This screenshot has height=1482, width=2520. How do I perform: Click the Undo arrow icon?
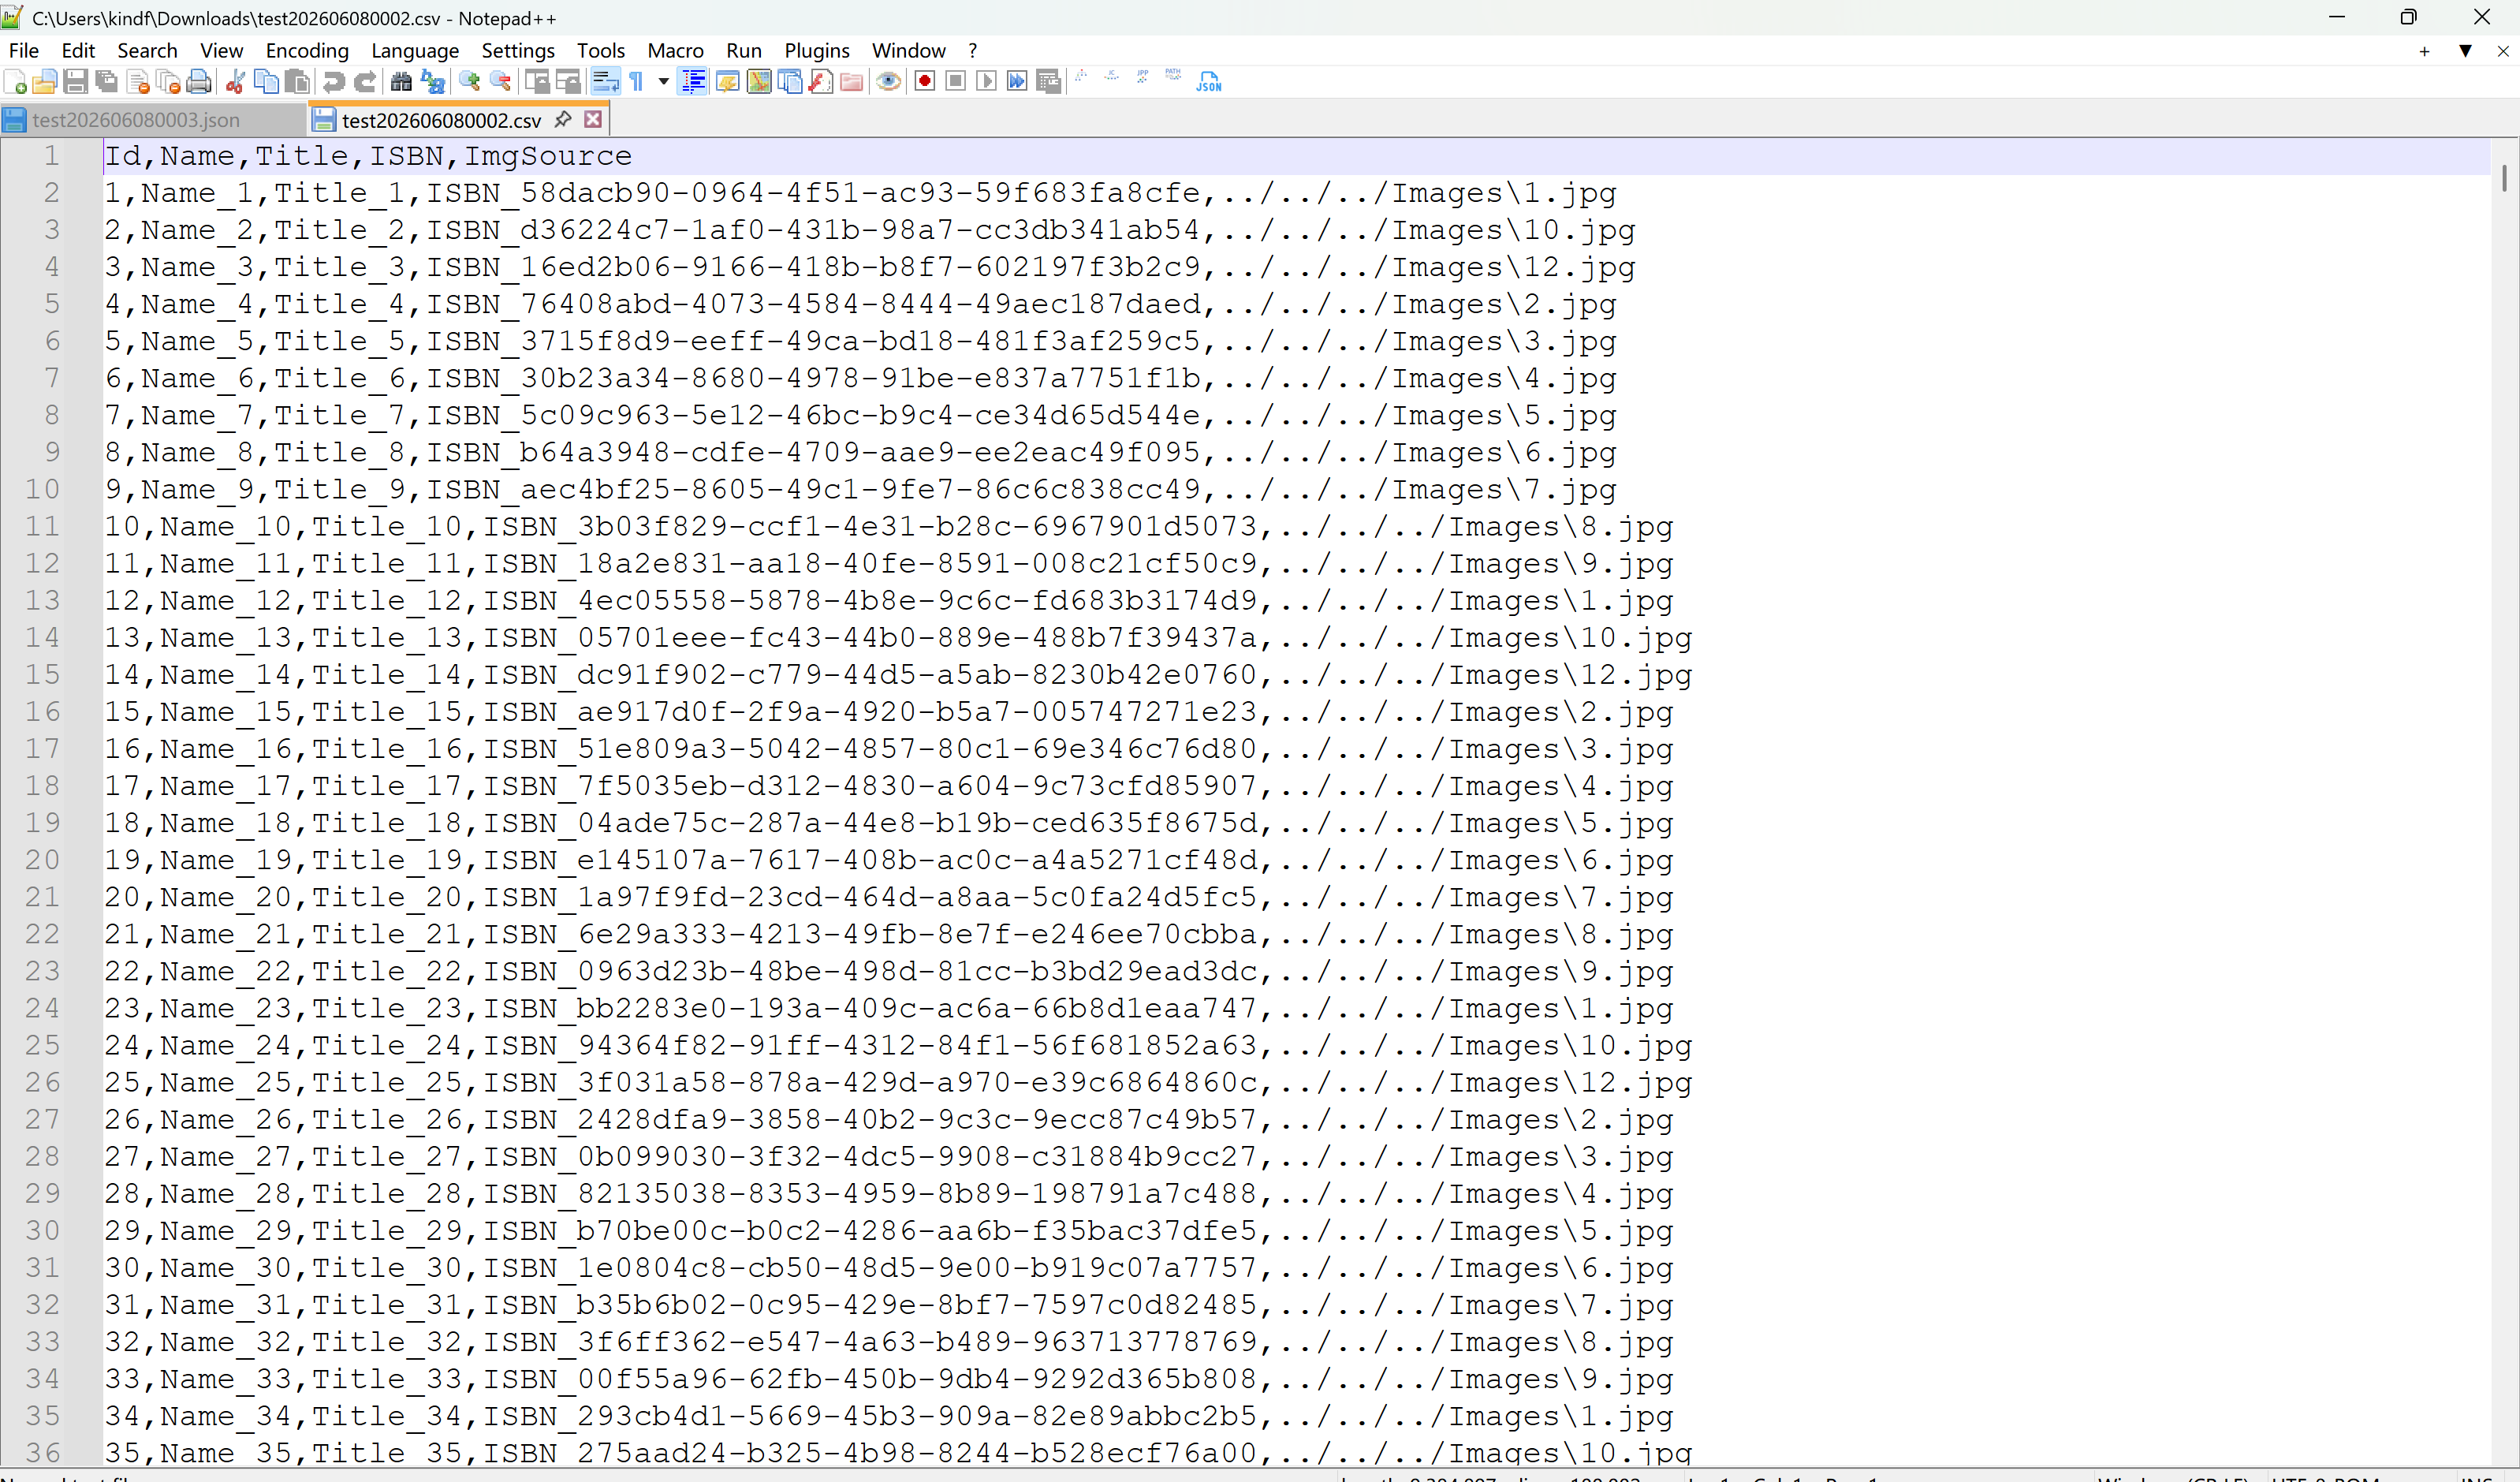point(334,82)
